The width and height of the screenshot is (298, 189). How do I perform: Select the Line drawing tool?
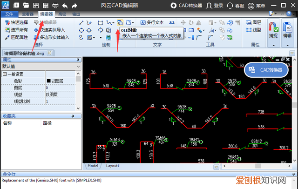click(x=81, y=23)
